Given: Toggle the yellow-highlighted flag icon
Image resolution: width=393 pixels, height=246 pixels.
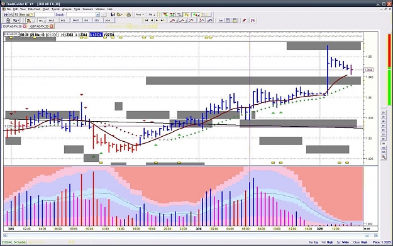Looking at the screenshot, I should coord(187,14).
